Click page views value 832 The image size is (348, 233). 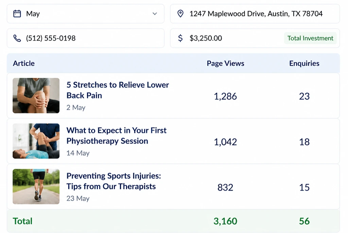pyautogui.click(x=225, y=188)
